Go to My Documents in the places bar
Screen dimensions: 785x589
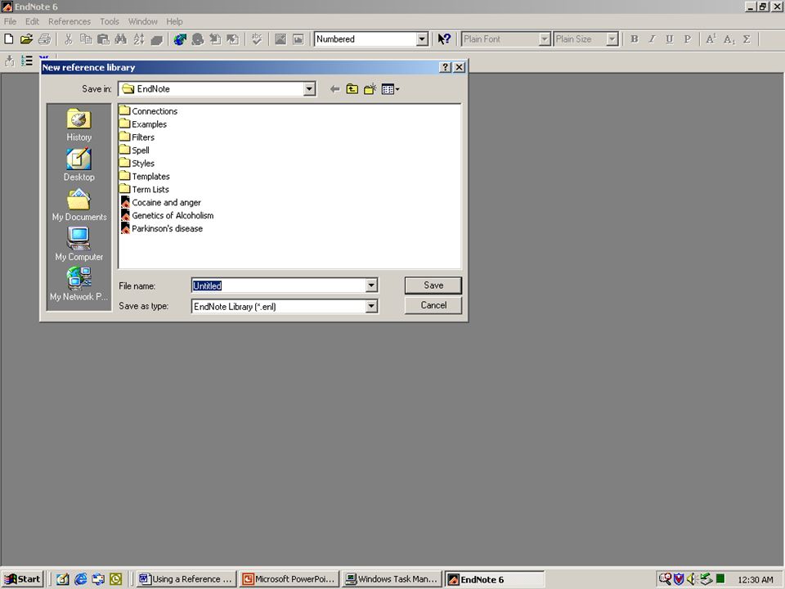pyautogui.click(x=79, y=205)
